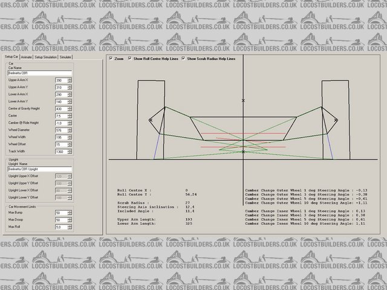Adjust the Max Roll spinner arrows
387x290 pixels.
(x=70, y=227)
